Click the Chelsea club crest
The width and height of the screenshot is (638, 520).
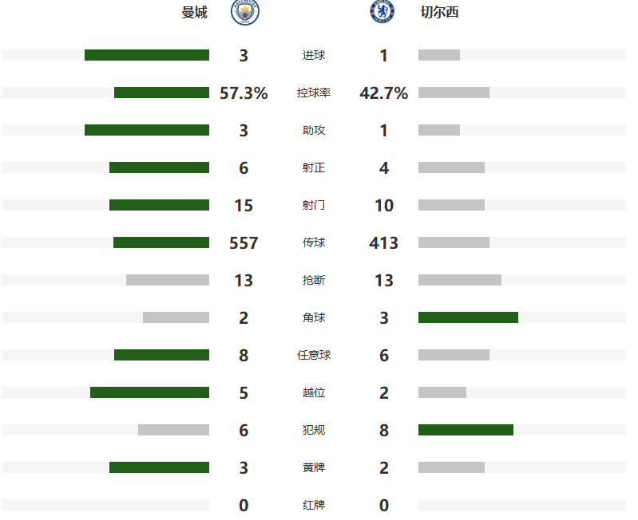(x=382, y=12)
